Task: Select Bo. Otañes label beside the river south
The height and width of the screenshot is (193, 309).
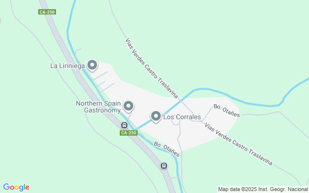Action: click(167, 149)
